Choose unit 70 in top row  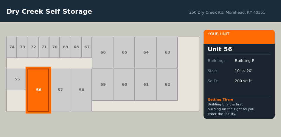pyautogui.click(x=55, y=47)
